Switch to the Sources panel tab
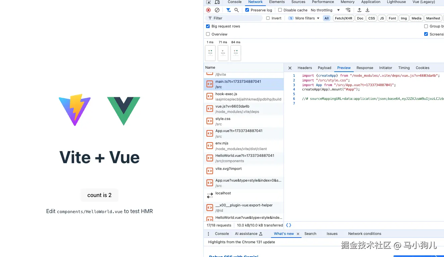 click(298, 2)
